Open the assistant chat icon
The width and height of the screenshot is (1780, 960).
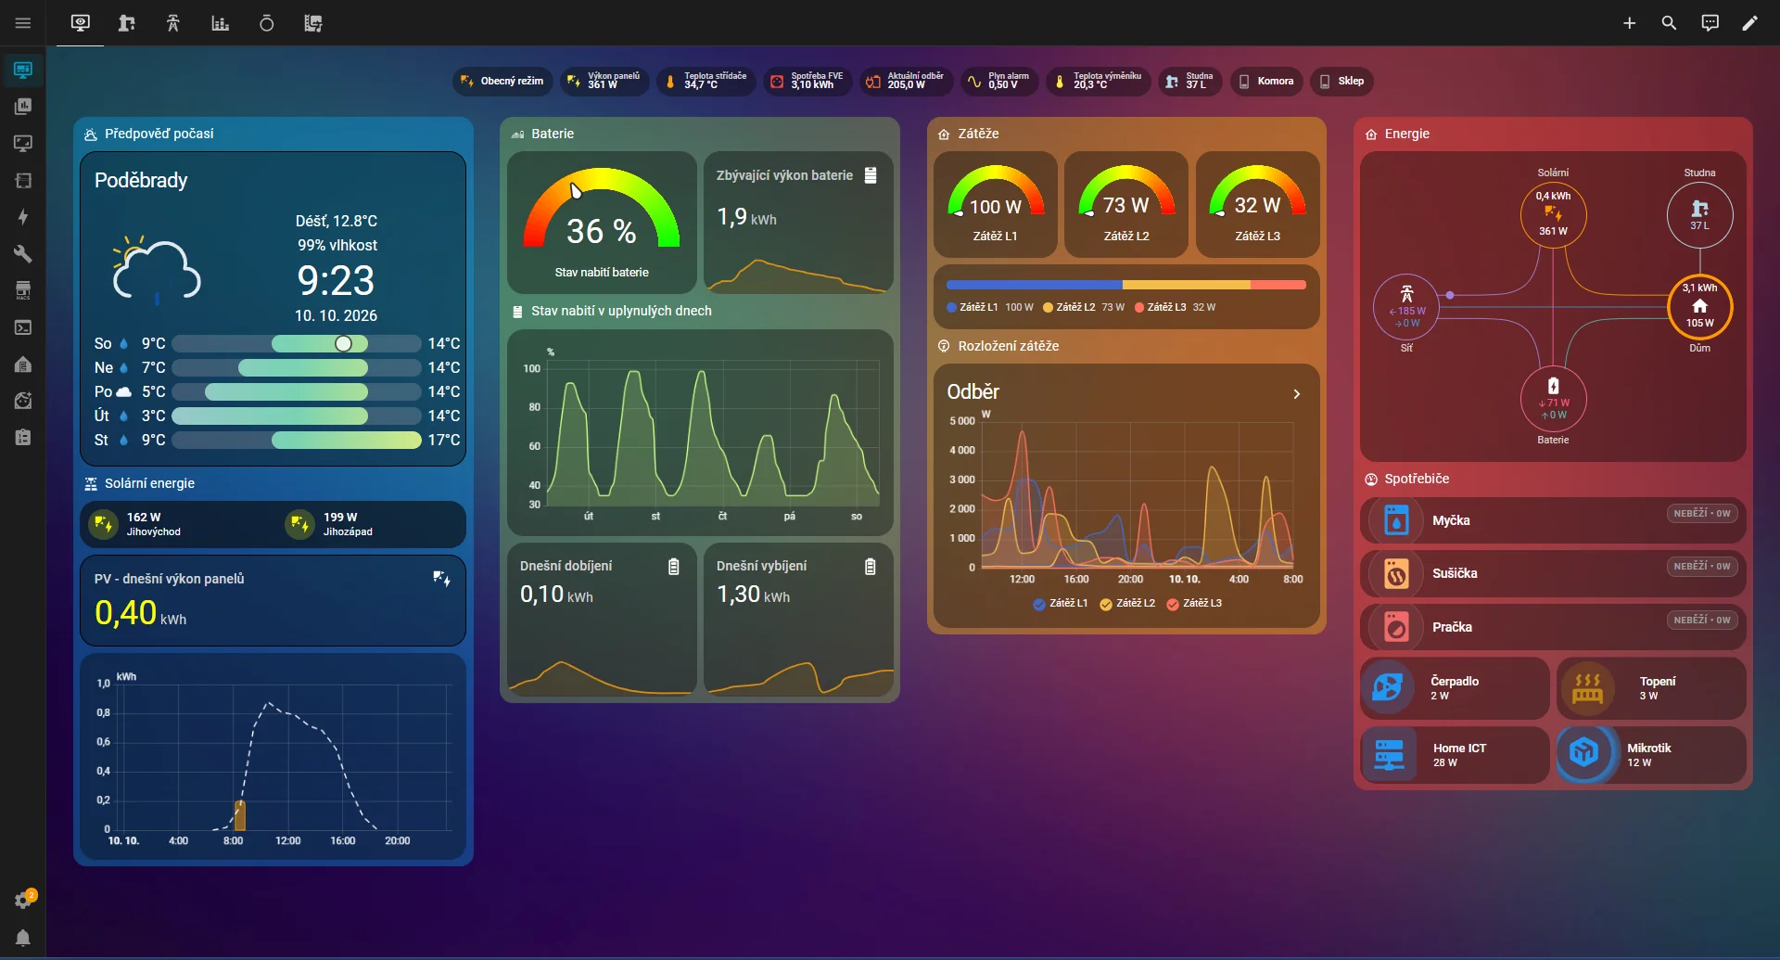pyautogui.click(x=1710, y=23)
